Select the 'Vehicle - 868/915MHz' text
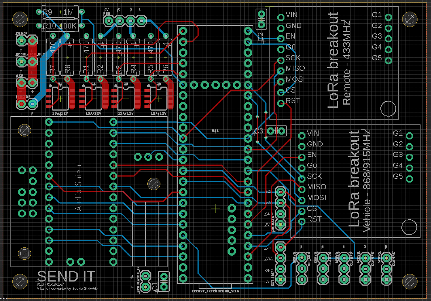Screen dimensions: 431x301 pyautogui.click(x=367, y=181)
